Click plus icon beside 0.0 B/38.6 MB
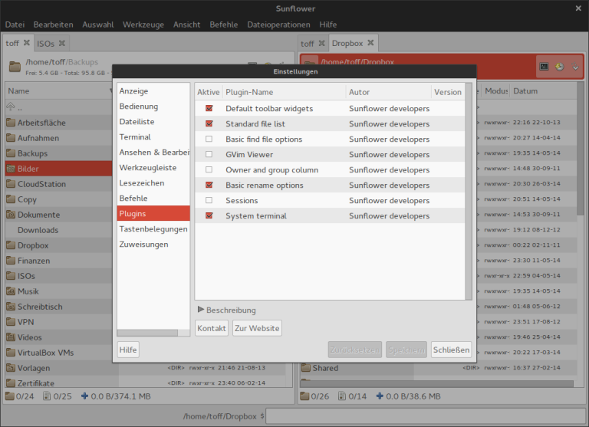589x427 pixels. pos(380,396)
